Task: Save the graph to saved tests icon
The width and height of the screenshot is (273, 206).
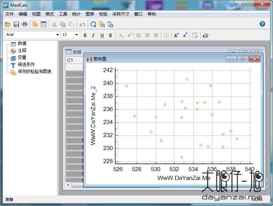Action: click(x=102, y=24)
